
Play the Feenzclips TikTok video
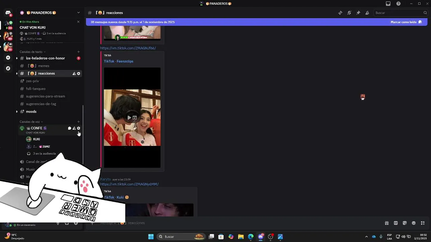(129, 118)
